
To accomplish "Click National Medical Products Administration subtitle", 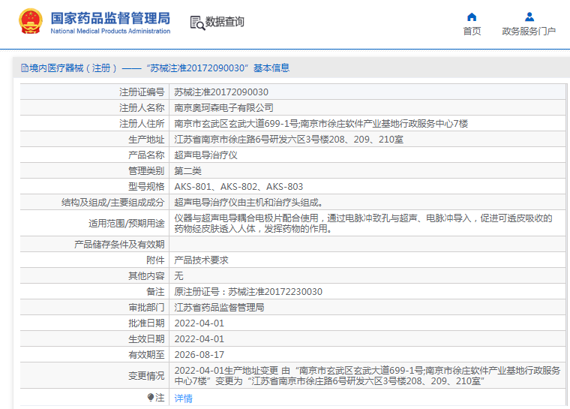I will tap(110, 32).
